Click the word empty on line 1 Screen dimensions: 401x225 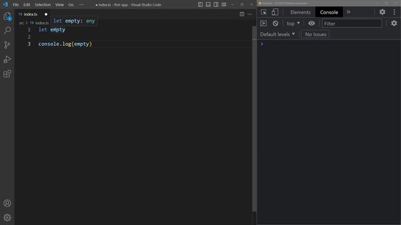tap(58, 29)
